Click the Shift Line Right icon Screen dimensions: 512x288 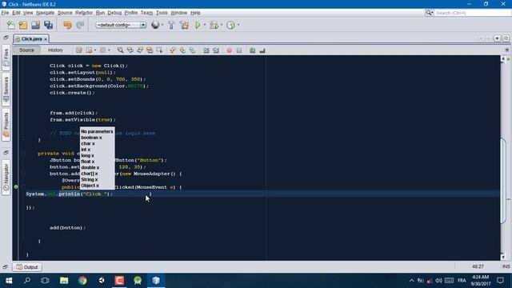click(x=216, y=50)
